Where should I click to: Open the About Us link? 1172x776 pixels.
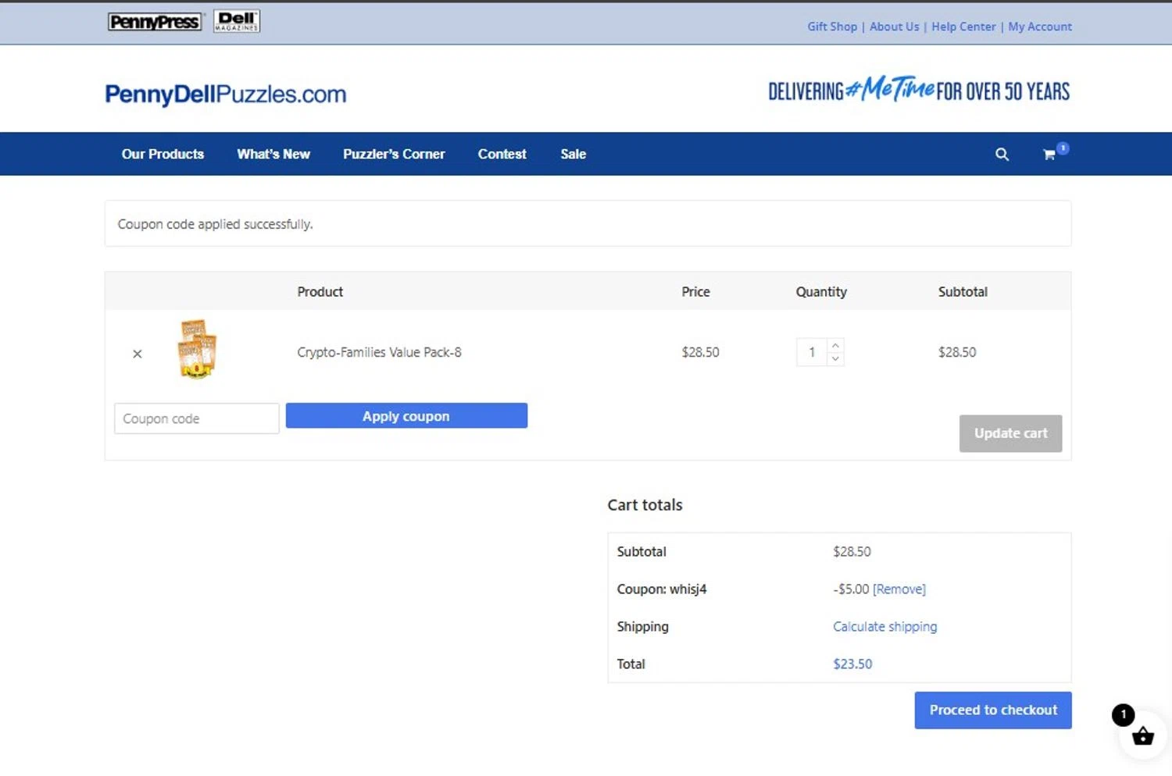tap(895, 27)
